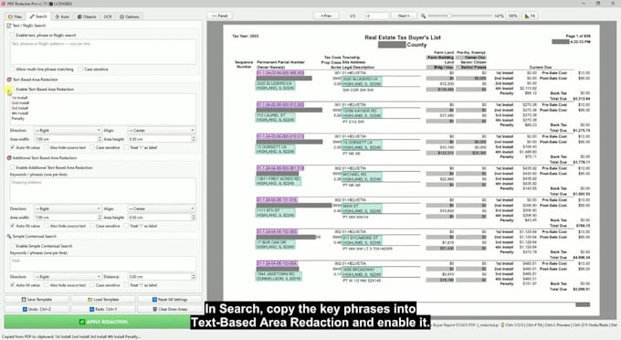Open Direction dropdown in Additional Text-Based Area Redaction
Image resolution: width=621 pixels, height=340 pixels.
pyautogui.click(x=68, y=208)
